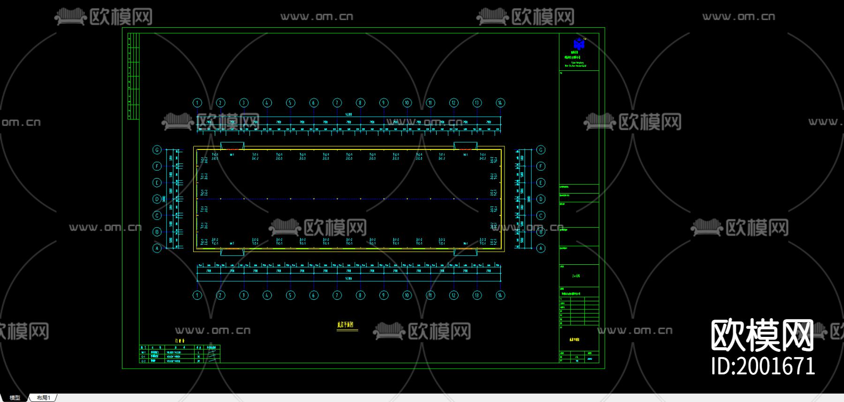This screenshot has width=844, height=402.
Task: Select right-side axis bubble F
Action: [x=541, y=166]
